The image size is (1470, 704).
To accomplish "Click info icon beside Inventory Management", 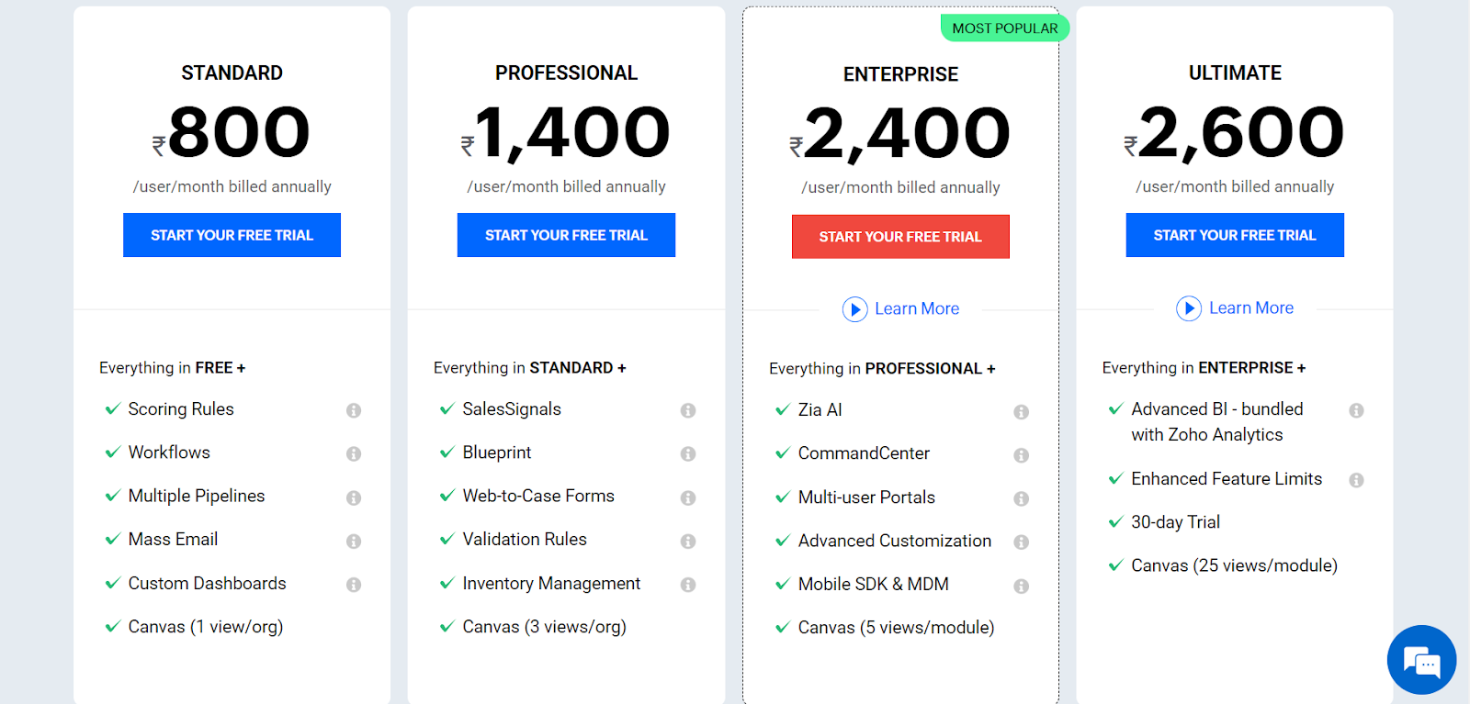I will click(688, 585).
